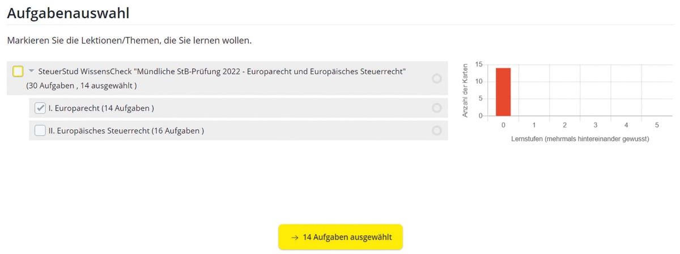Click the red bar at Lernstufe 0
Screen dimensions: 680x254
coord(503,92)
